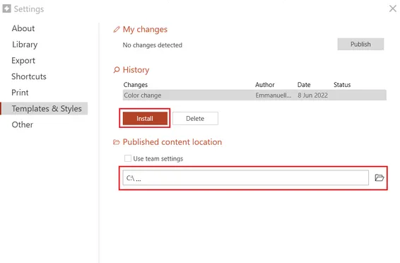
Task: Close the Settings dialog
Action: coord(393,8)
